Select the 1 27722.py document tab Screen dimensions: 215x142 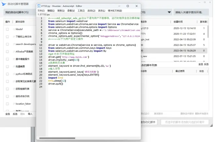click(44, 14)
